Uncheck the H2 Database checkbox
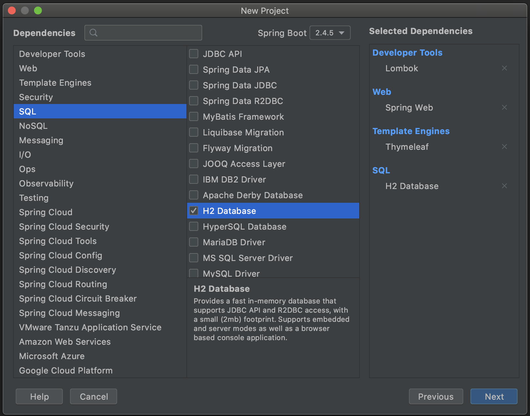The image size is (530, 416). 194,211
